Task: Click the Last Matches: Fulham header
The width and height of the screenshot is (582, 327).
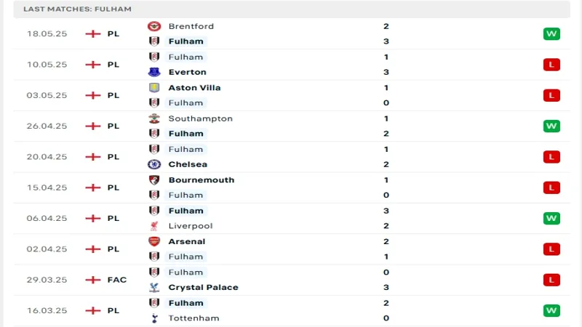Action: pyautogui.click(x=77, y=9)
